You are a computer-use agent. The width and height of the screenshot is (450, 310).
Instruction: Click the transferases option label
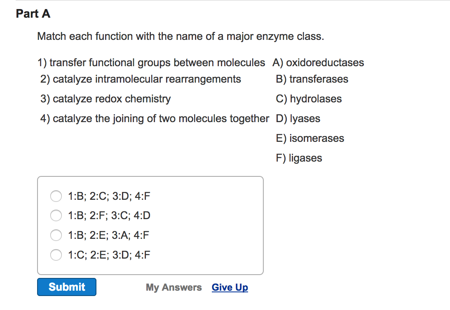(312, 79)
